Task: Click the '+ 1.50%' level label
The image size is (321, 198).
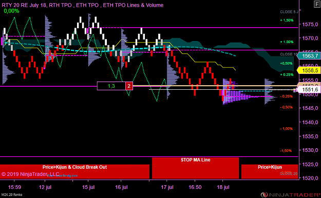Action: tap(287, 20)
